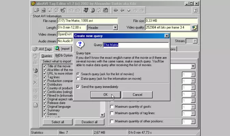Click Cancel in the Create new query dialog
The image size is (230, 136).
point(138,95)
